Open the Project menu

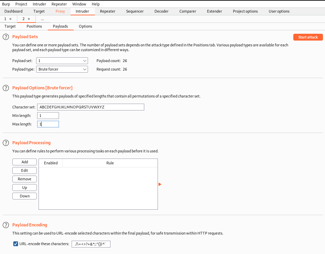click(x=21, y=4)
